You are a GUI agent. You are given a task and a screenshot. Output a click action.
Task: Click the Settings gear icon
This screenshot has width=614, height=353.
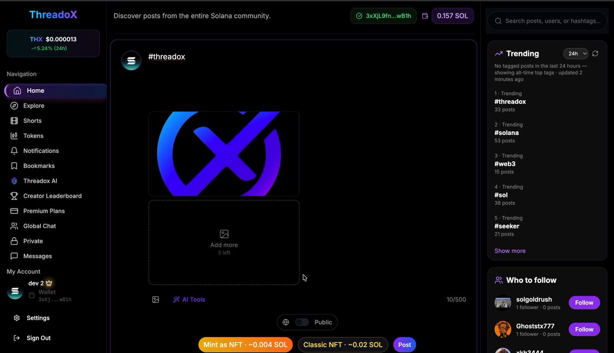point(16,318)
